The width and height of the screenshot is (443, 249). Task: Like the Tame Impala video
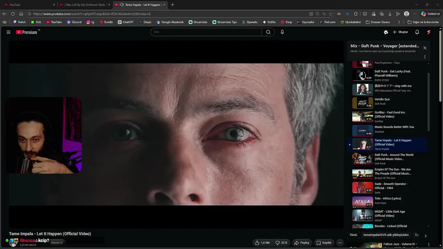(x=262, y=243)
